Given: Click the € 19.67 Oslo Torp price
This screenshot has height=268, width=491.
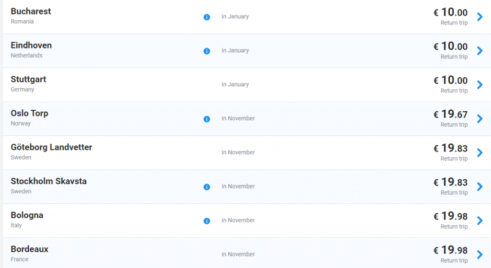Looking at the screenshot, I should tap(450, 114).
